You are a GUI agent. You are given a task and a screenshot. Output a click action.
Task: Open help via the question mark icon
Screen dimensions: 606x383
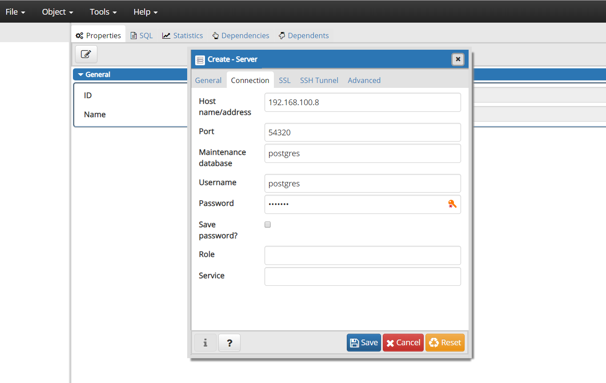pyautogui.click(x=229, y=342)
